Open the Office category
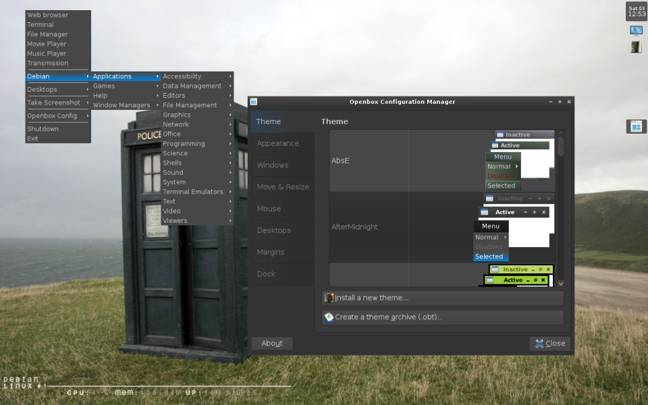648x405 pixels. tap(197, 134)
